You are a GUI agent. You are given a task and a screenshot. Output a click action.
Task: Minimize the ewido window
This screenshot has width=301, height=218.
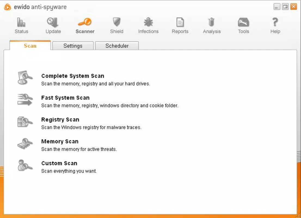277,7
